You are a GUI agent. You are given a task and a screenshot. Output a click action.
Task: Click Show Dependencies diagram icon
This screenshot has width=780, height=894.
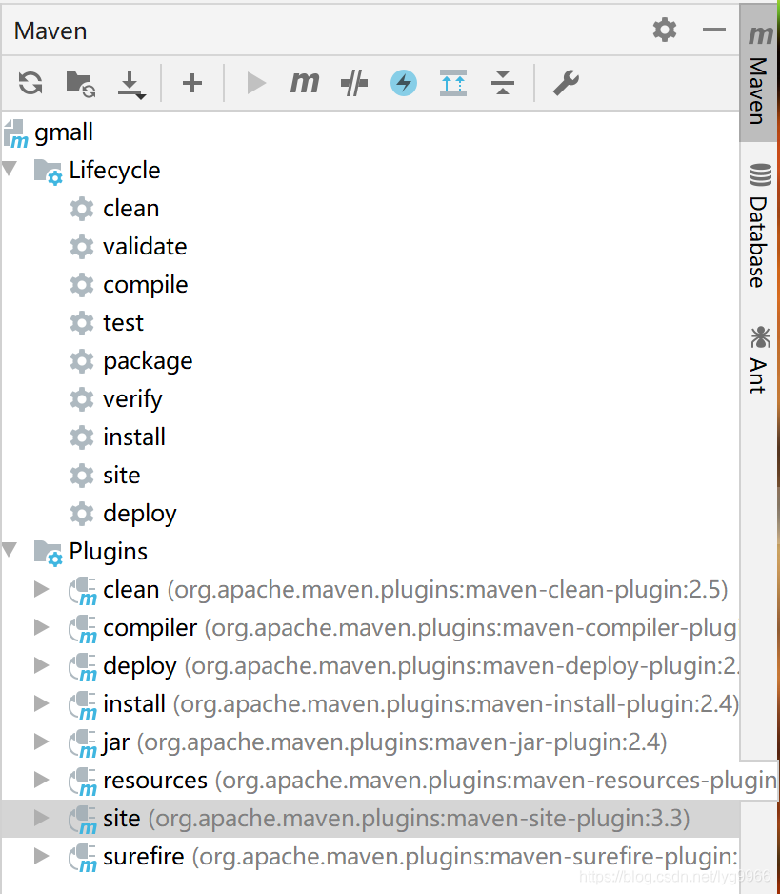point(453,83)
